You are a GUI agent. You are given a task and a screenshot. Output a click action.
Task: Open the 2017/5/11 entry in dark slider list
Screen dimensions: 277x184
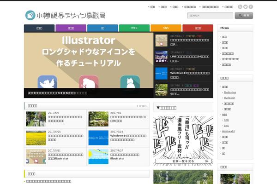pos(184,40)
